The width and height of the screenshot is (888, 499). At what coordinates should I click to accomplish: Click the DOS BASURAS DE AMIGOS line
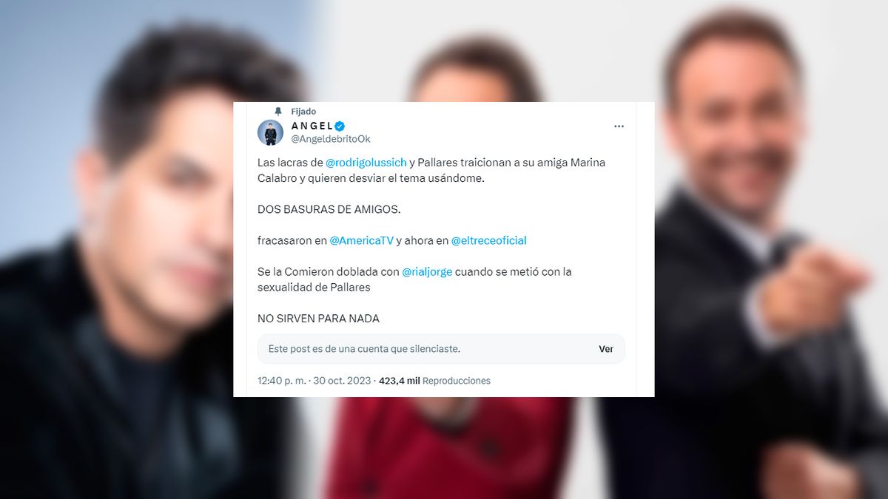(x=329, y=209)
